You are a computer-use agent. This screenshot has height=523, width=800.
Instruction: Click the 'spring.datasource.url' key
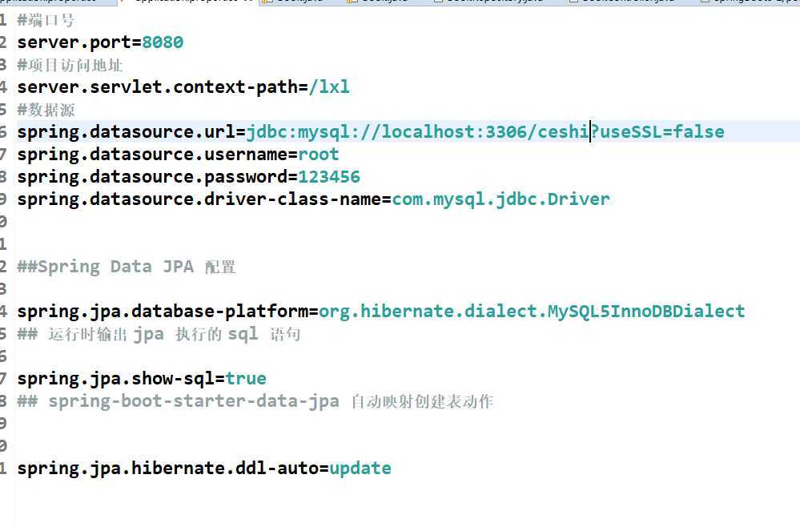pos(126,132)
